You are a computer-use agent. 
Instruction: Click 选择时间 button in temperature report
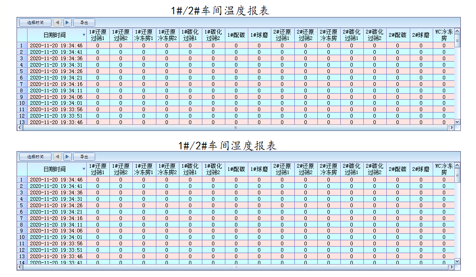(35, 22)
